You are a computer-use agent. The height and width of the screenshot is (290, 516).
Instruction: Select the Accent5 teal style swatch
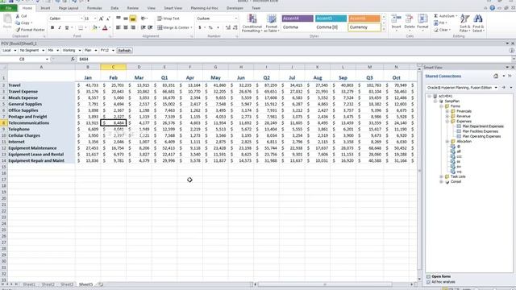pos(331,19)
